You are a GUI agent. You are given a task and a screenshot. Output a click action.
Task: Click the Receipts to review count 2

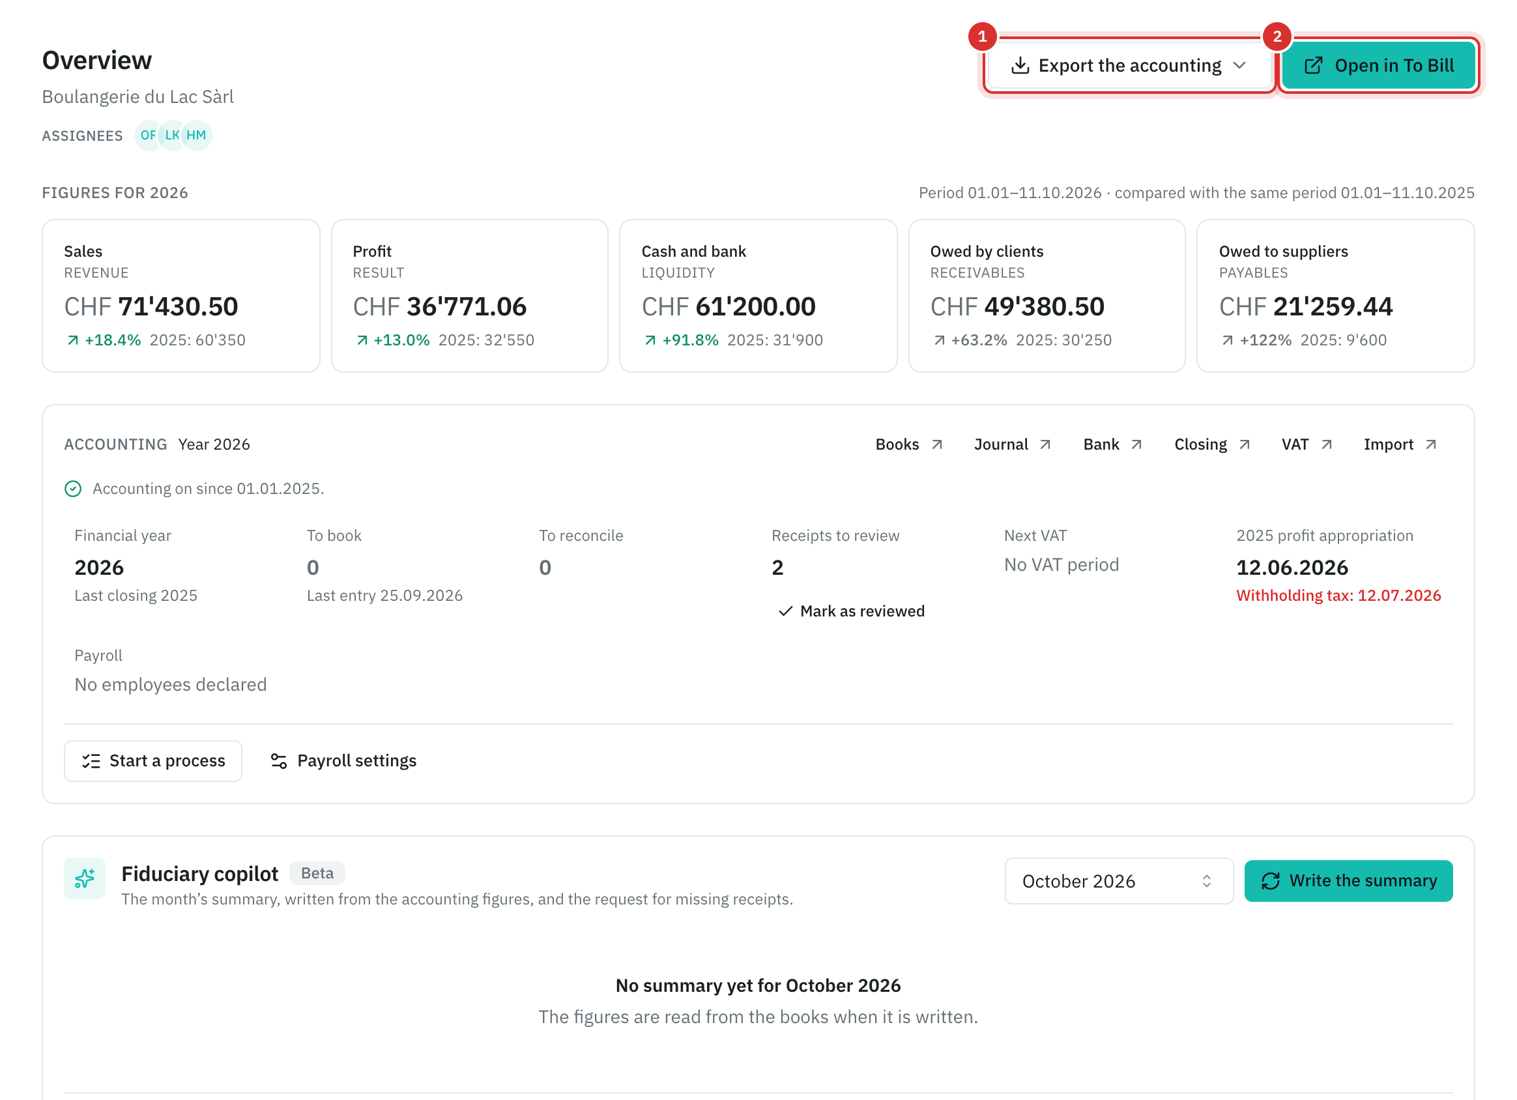tap(777, 568)
